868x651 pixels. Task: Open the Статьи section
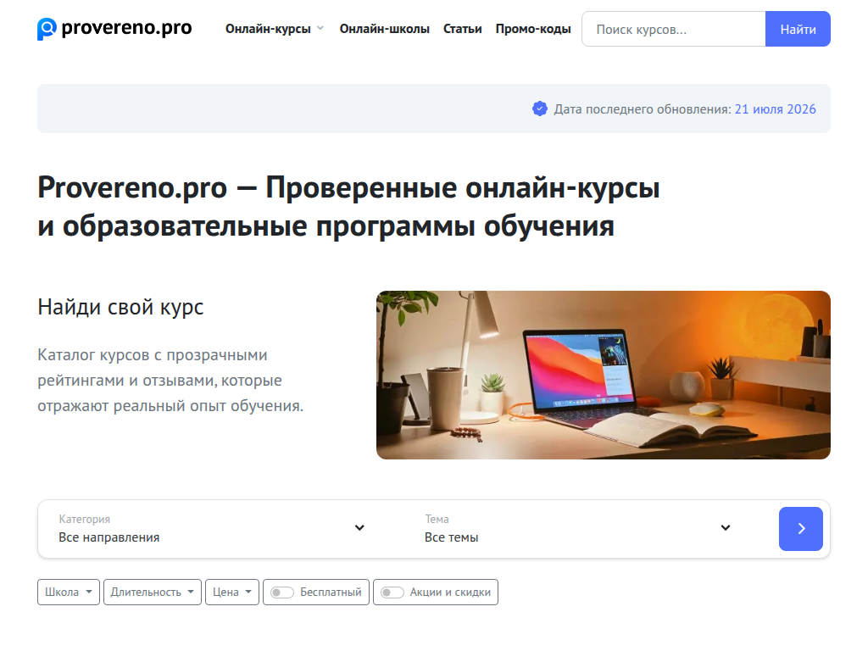[x=462, y=29]
